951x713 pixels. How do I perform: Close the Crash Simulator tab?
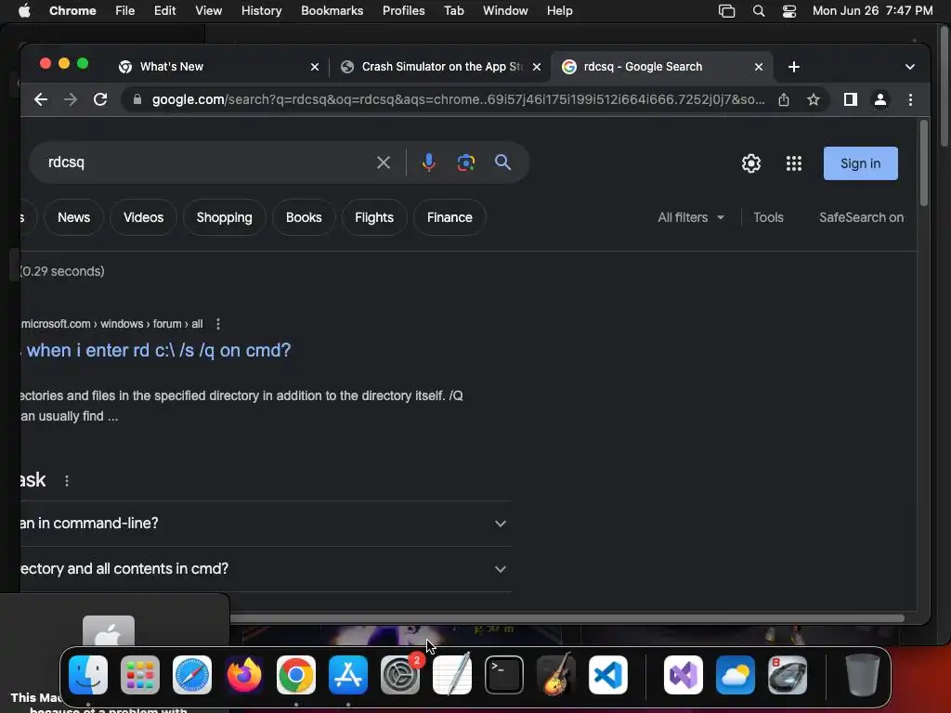tap(536, 67)
